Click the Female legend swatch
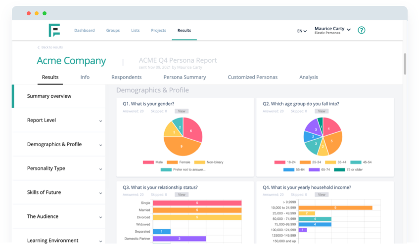The width and height of the screenshot is (419, 244). (172, 162)
